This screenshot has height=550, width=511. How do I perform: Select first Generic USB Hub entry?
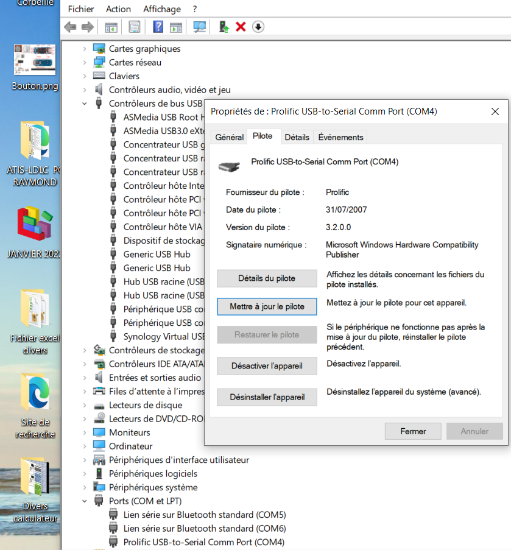click(x=157, y=254)
